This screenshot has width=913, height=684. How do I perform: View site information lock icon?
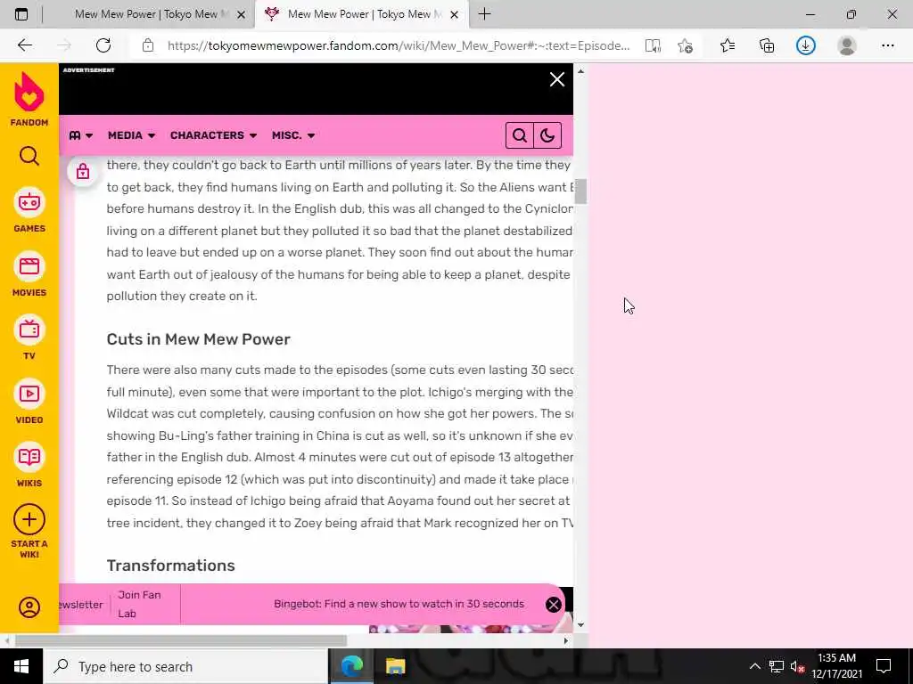point(148,45)
